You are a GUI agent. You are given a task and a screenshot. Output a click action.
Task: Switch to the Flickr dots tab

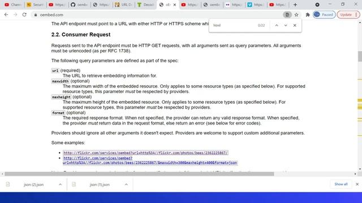(234, 5)
